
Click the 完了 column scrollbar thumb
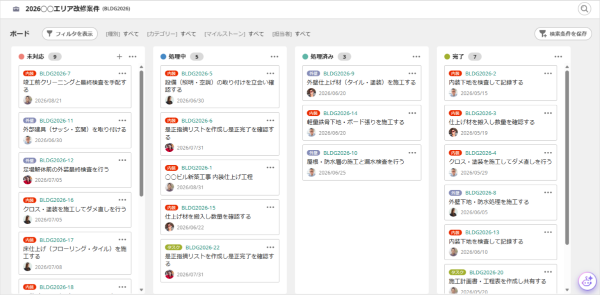567,157
